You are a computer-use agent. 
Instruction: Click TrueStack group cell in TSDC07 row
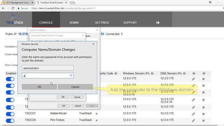(x=85, y=113)
